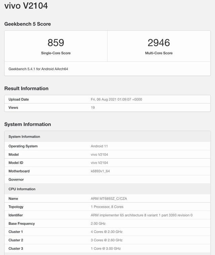Viewport: 215px width, 255px height.
Task: Click the Cluster 2 label
Action: coord(16,240)
